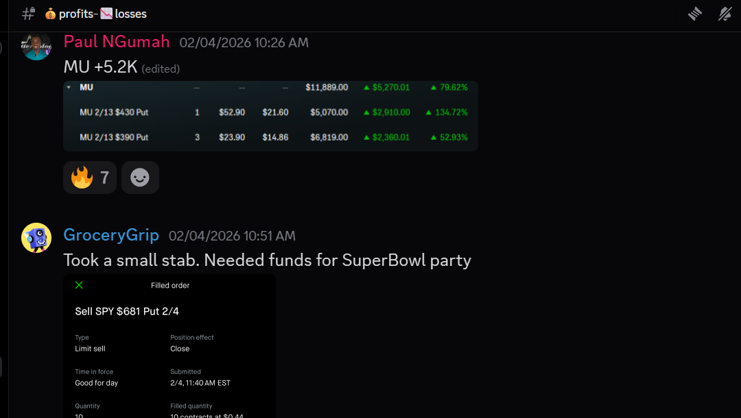
Task: Click the (edited) label
Action: 161,69
